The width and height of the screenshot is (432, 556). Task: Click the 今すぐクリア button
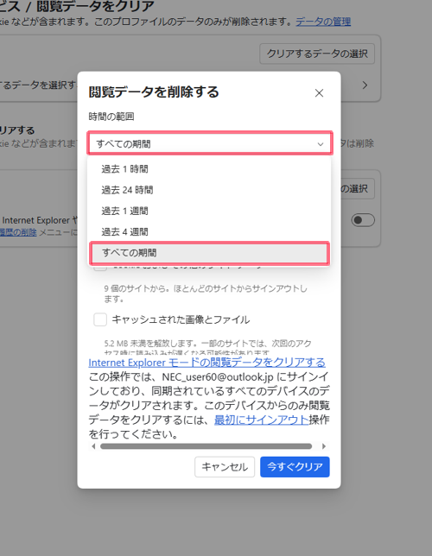coord(295,466)
